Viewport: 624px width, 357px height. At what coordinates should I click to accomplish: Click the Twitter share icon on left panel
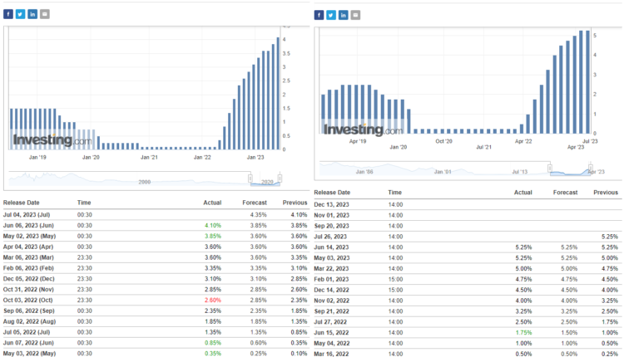coord(20,14)
